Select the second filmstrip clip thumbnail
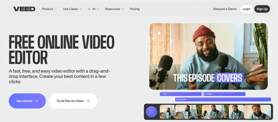The height and width of the screenshot is (122, 278). (189, 112)
